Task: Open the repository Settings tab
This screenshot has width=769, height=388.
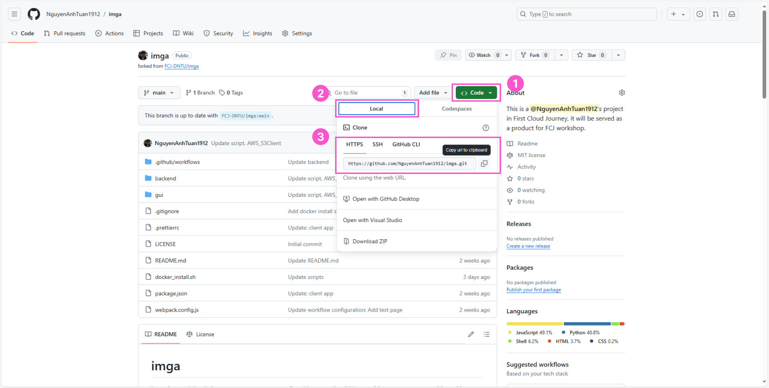Action: point(297,33)
